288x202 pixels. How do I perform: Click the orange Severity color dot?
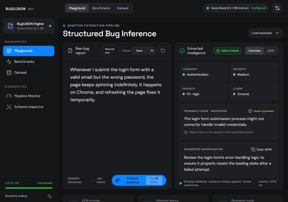pos(234,74)
